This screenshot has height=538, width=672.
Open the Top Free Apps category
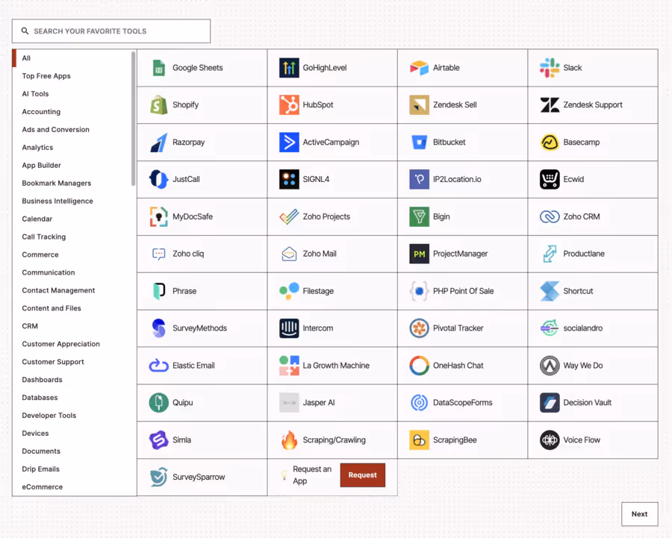pyautogui.click(x=46, y=76)
